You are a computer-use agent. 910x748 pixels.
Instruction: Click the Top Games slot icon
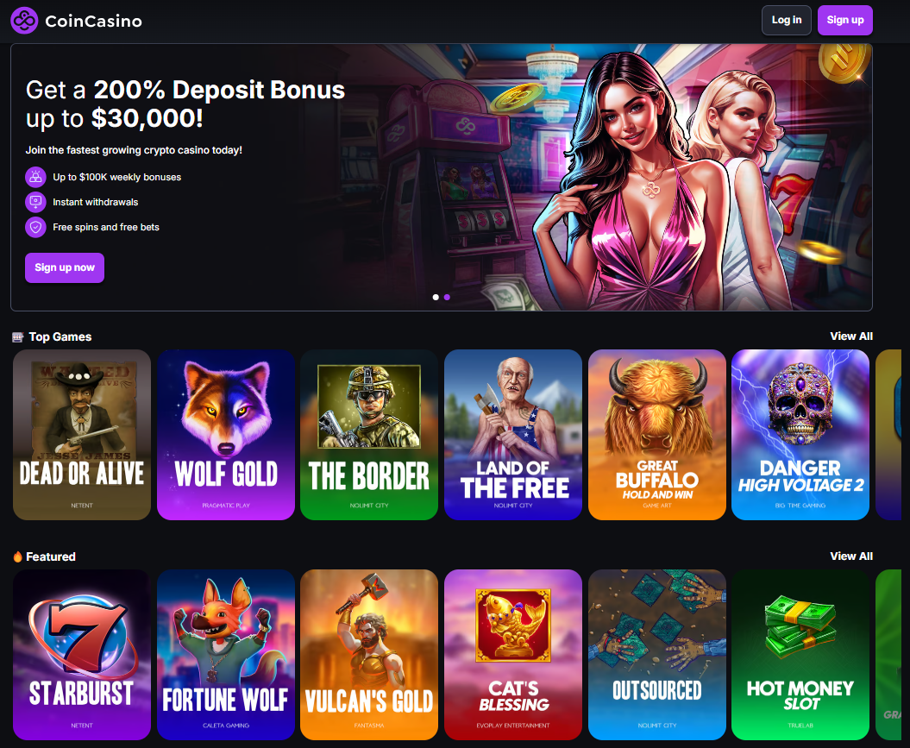pyautogui.click(x=18, y=337)
